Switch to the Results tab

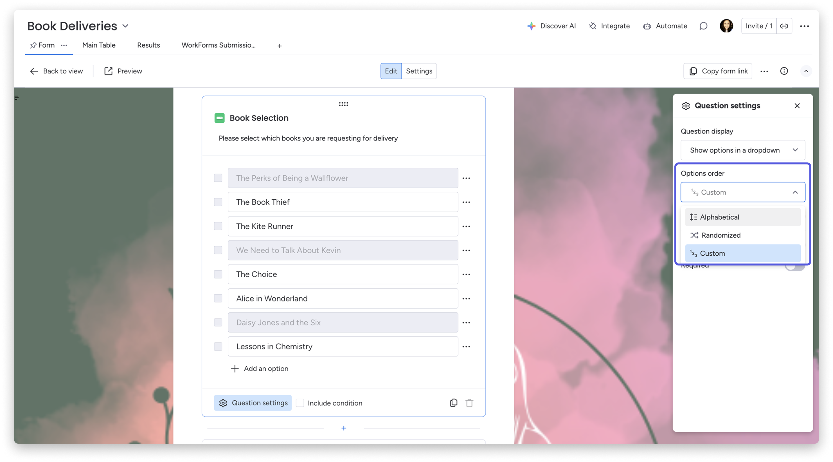click(148, 45)
